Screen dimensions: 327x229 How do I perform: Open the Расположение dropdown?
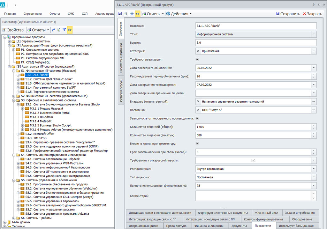click(314, 169)
